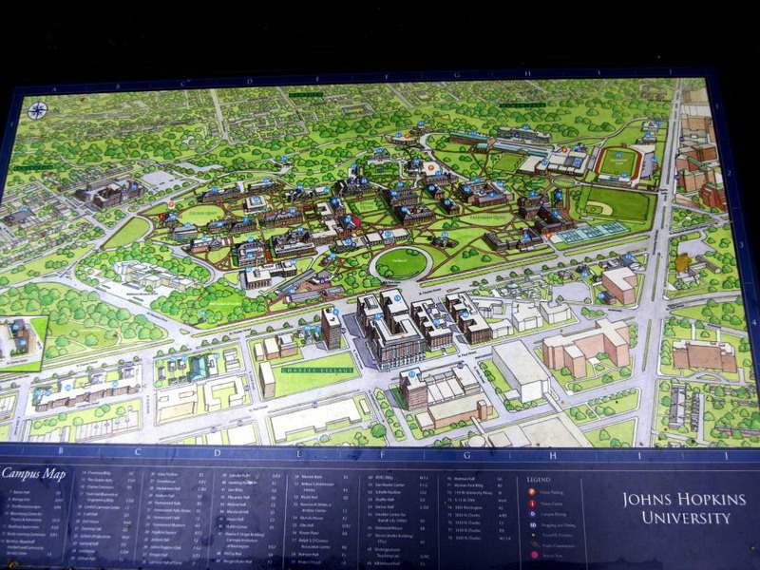Select the red Visitor Center legend icon
The width and height of the screenshot is (760, 570).
pyautogui.click(x=532, y=503)
